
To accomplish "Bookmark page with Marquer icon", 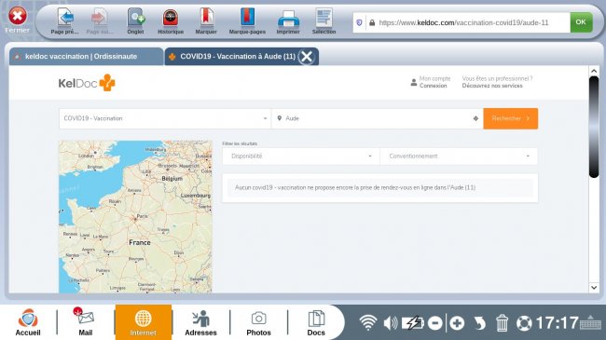I will click(x=206, y=21).
